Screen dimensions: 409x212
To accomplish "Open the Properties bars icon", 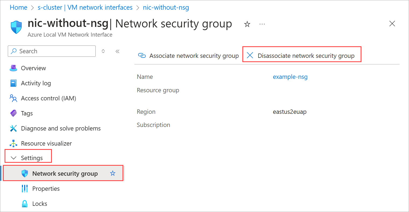I will tap(25, 189).
